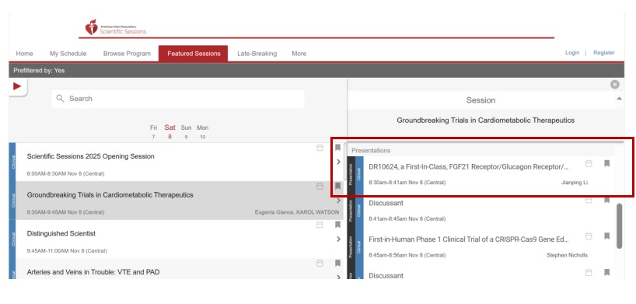Image resolution: width=636 pixels, height=304 pixels.
Task: Click moderators Eugenia Gianos, KAROL WATSON
Action: pos(297,212)
